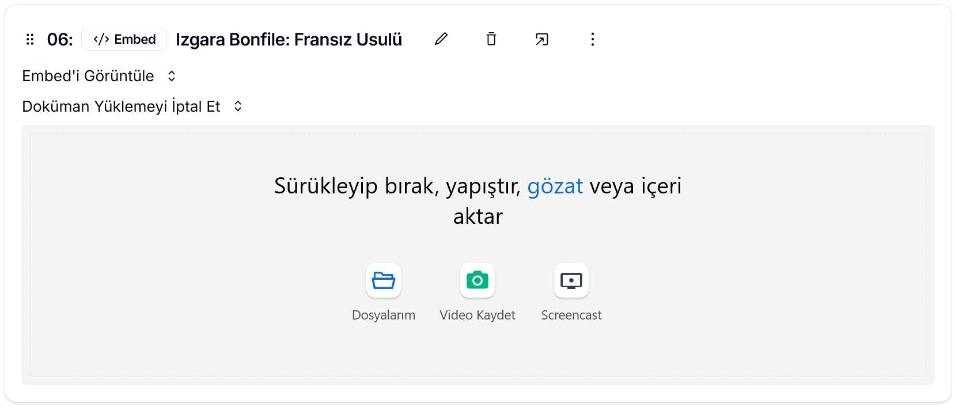
Task: Open item in new window icon
Action: tap(541, 39)
